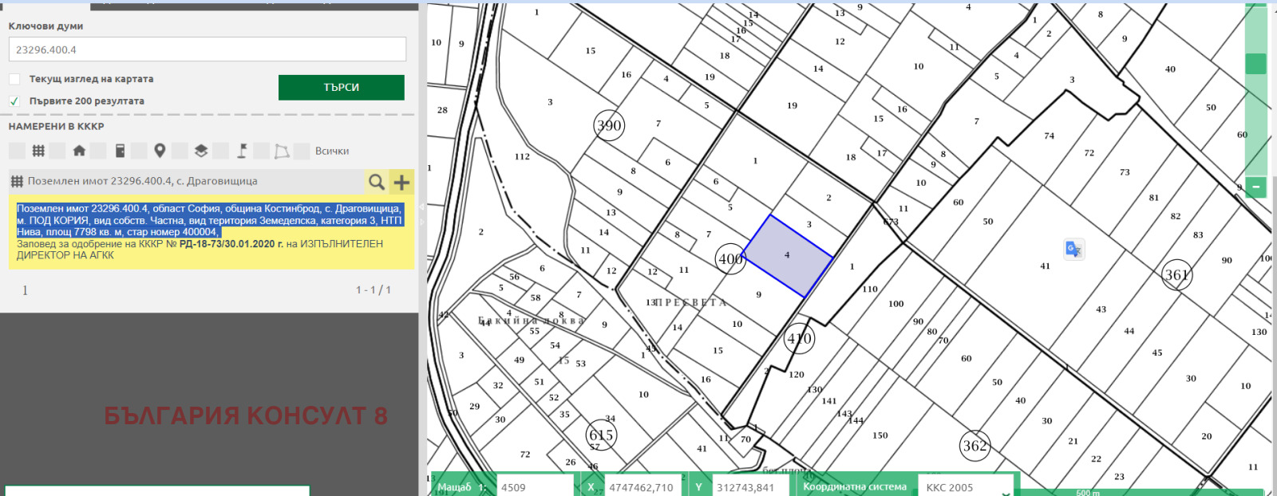Click the map zoom slider handle

click(x=1255, y=64)
